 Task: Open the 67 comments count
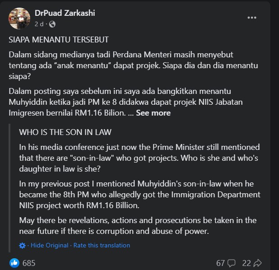point(220,263)
